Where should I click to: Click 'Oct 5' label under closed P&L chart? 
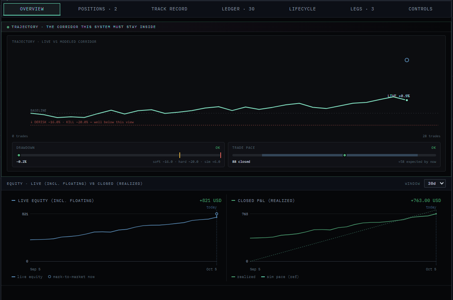pos(431,269)
